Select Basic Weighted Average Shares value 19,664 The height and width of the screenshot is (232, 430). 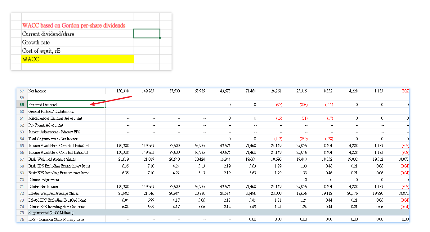251,159
